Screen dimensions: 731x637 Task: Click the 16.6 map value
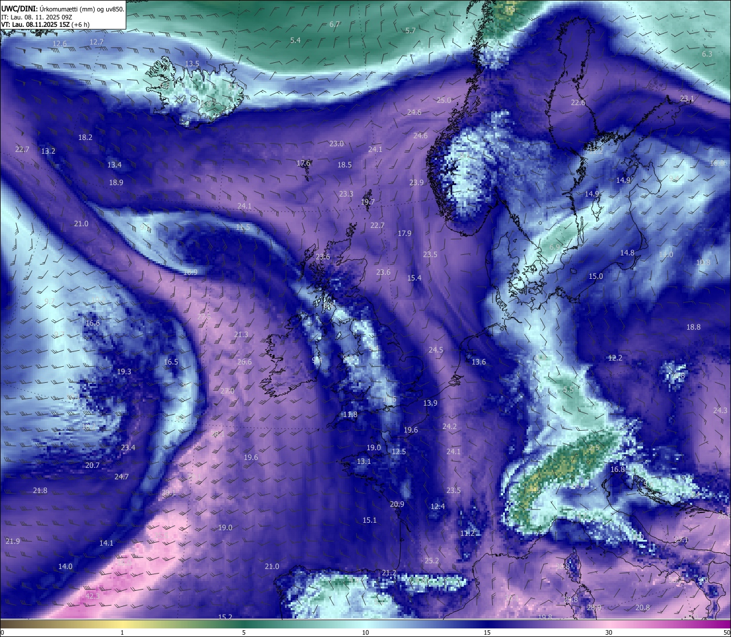point(93,323)
